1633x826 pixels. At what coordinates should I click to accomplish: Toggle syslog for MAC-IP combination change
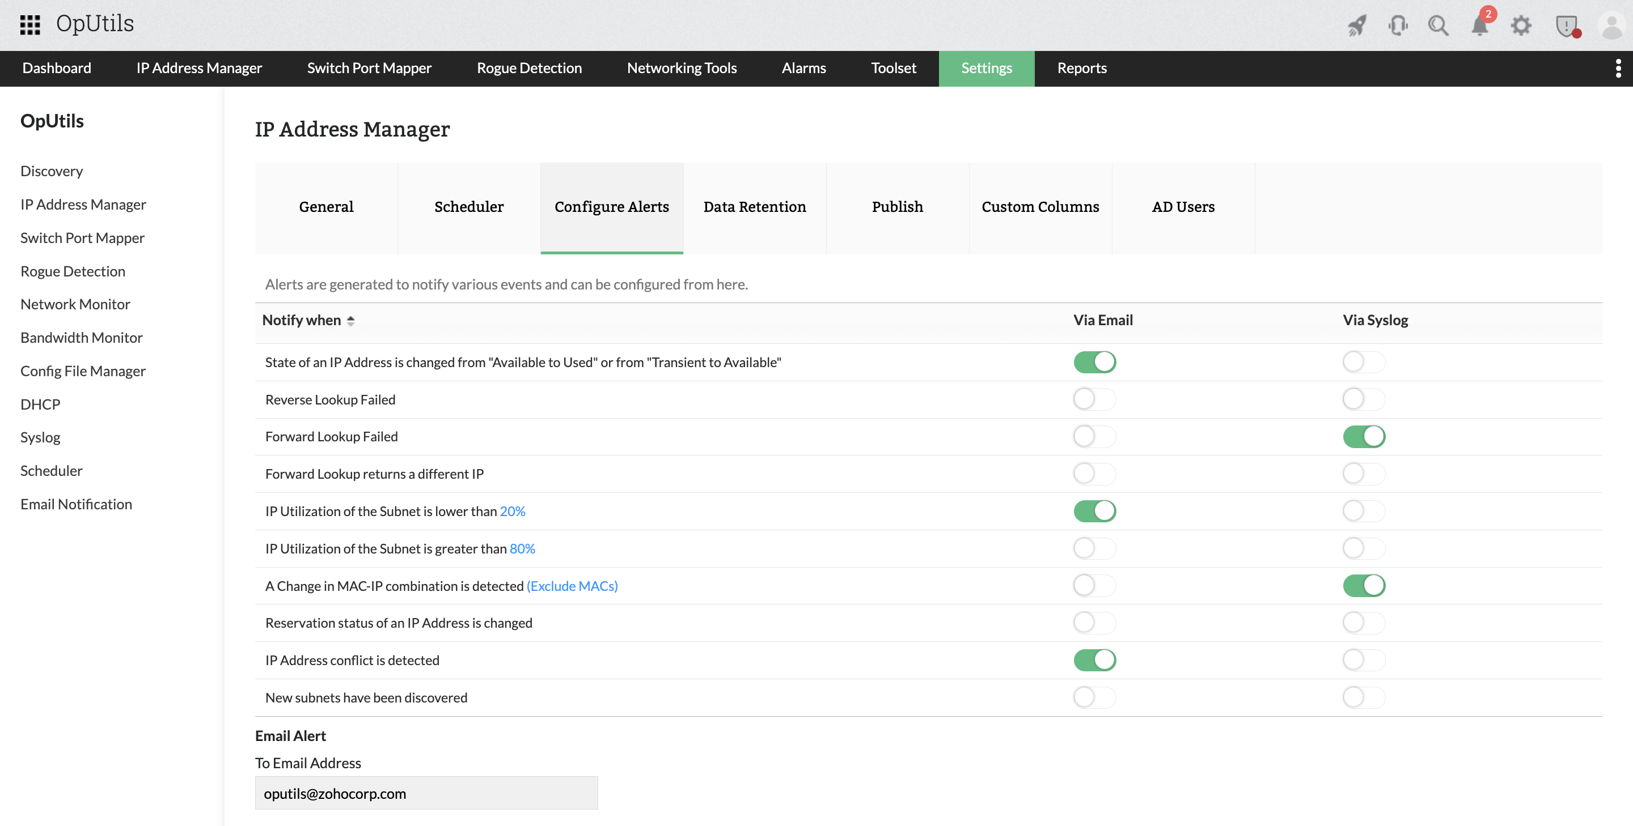click(x=1364, y=585)
